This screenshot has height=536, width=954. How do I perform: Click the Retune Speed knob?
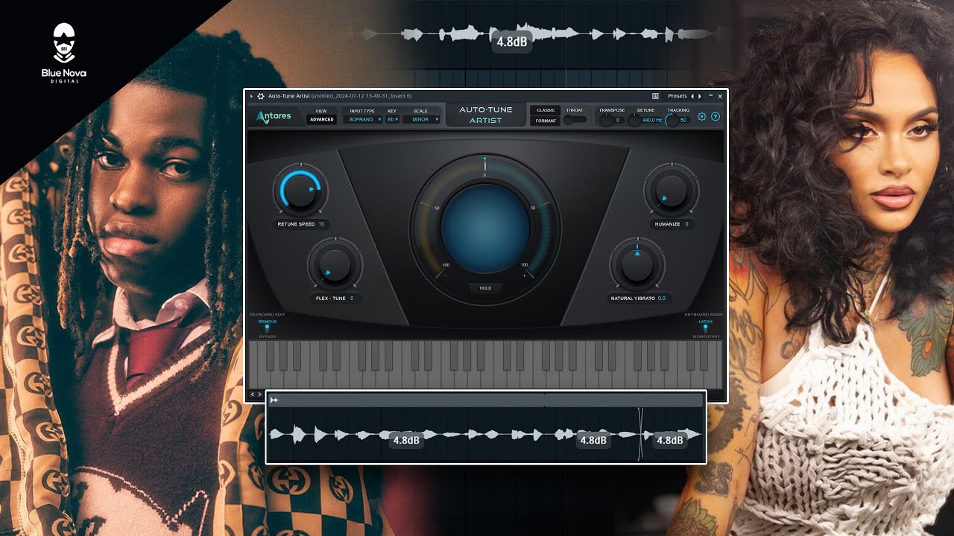tap(300, 191)
